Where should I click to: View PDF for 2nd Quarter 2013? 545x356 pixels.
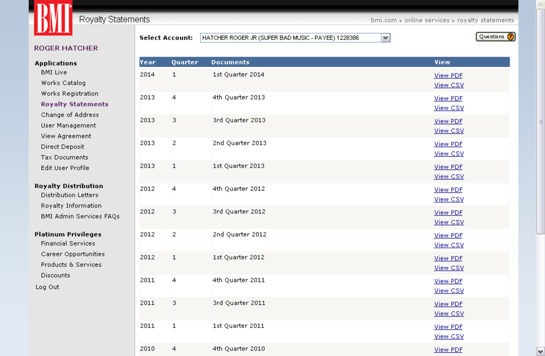click(x=449, y=144)
